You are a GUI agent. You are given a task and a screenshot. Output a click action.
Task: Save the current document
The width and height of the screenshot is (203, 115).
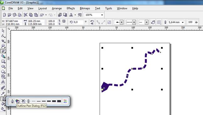click(x=14, y=15)
